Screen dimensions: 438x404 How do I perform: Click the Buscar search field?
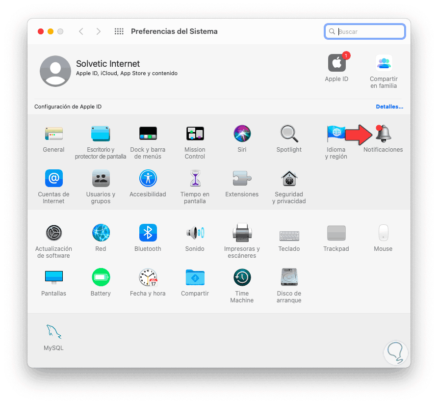point(365,31)
